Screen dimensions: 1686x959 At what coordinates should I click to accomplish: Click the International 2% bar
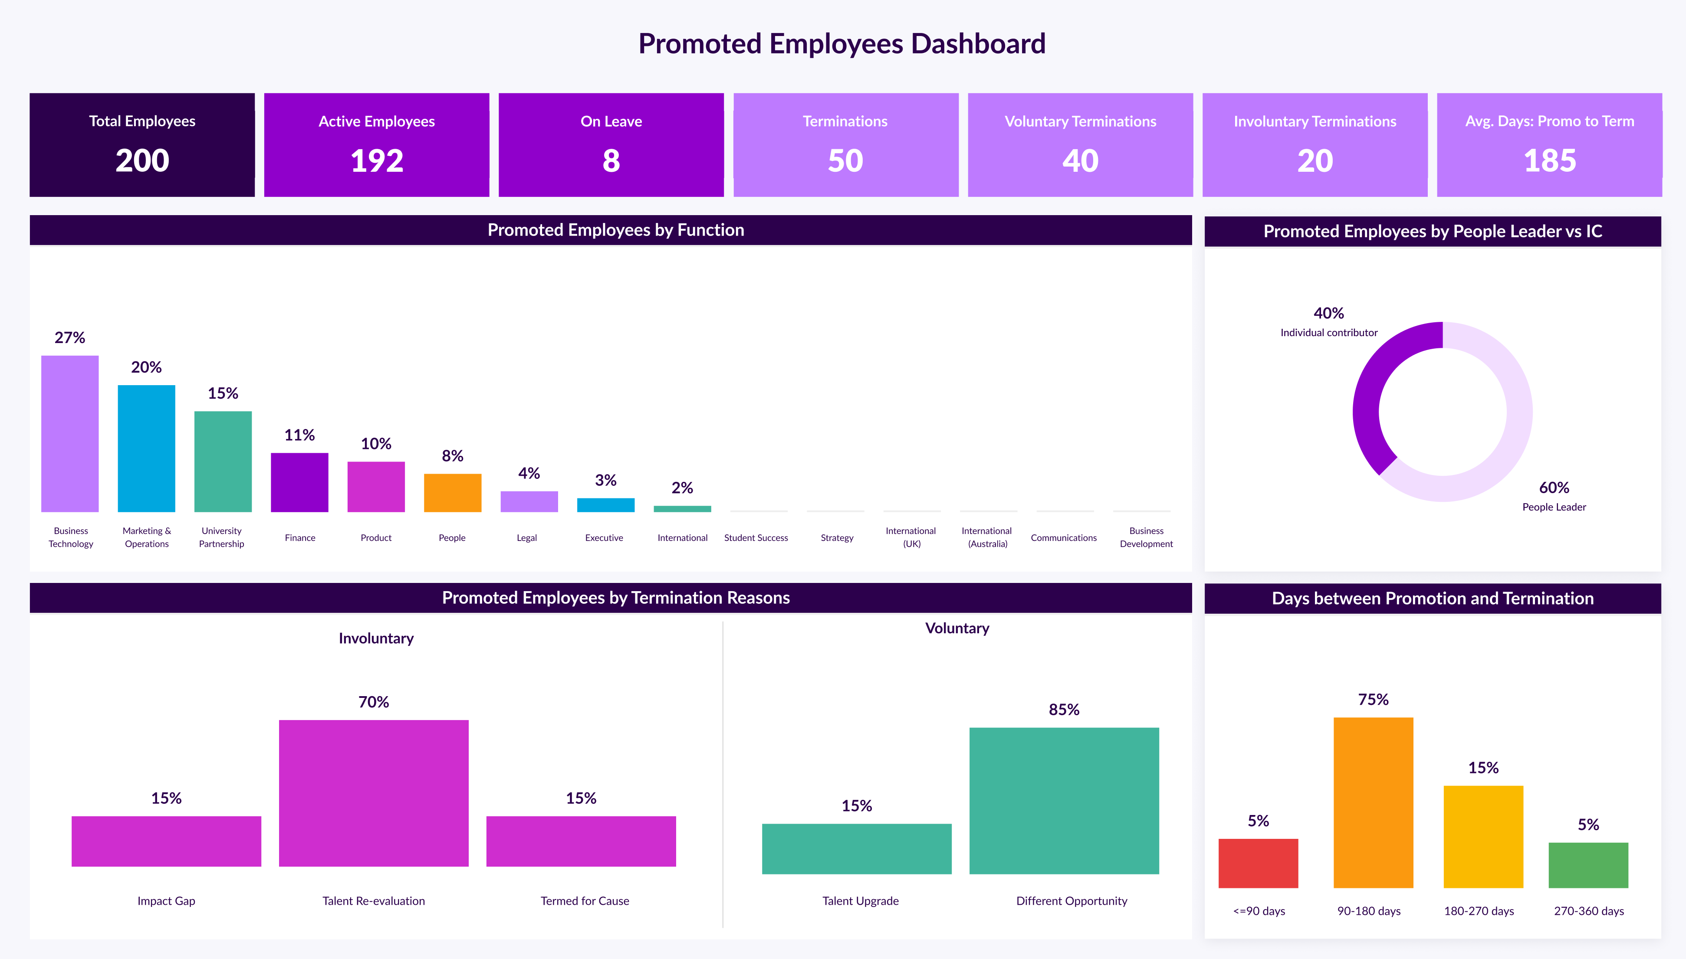(682, 508)
